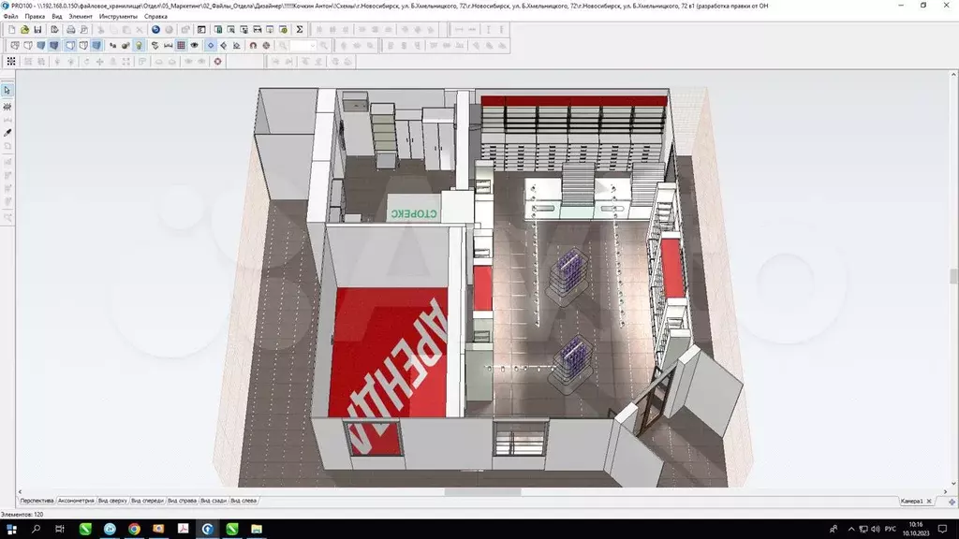Click the export icon after the floppy disk
Viewport: 959px width, 539px height.
click(x=54, y=29)
